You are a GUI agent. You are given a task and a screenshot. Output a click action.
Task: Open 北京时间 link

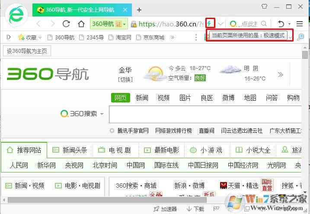(105, 165)
